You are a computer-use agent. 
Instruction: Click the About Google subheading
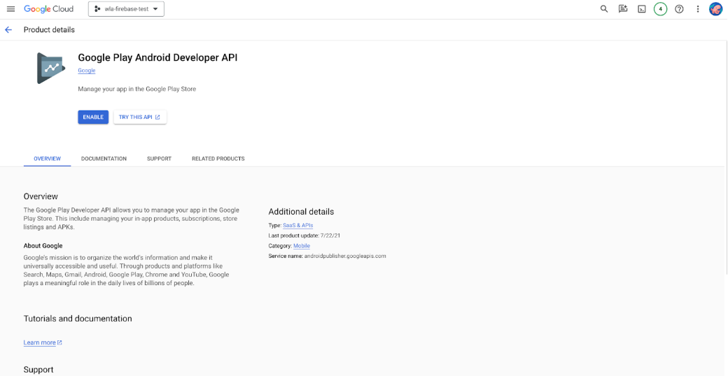[x=43, y=246]
